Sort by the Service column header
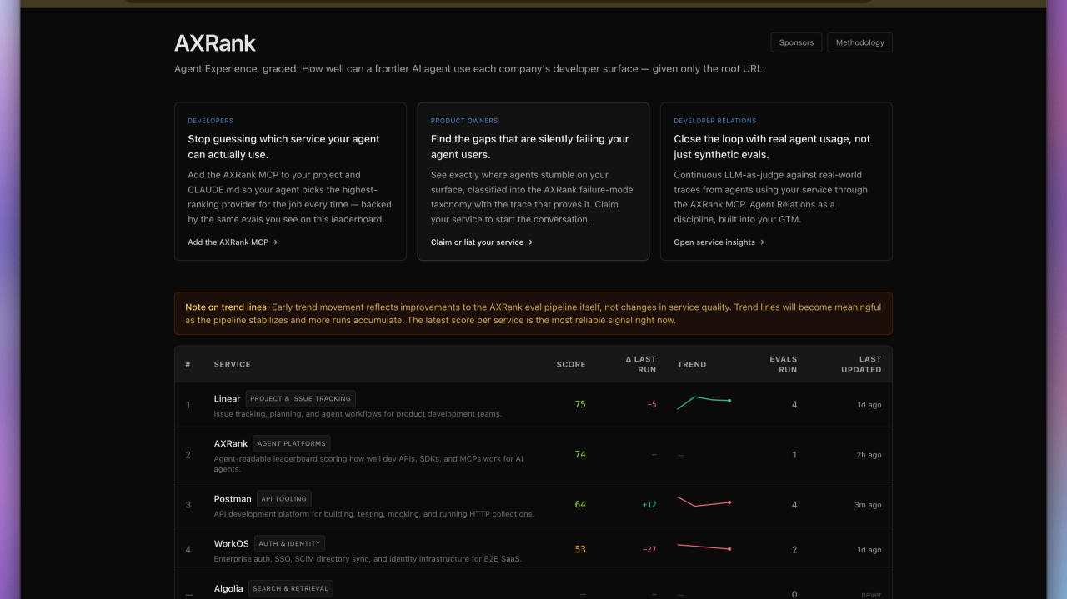This screenshot has height=599, width=1067. tap(232, 364)
